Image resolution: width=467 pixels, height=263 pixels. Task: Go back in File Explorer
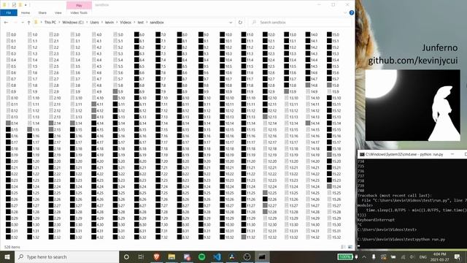tap(7, 23)
